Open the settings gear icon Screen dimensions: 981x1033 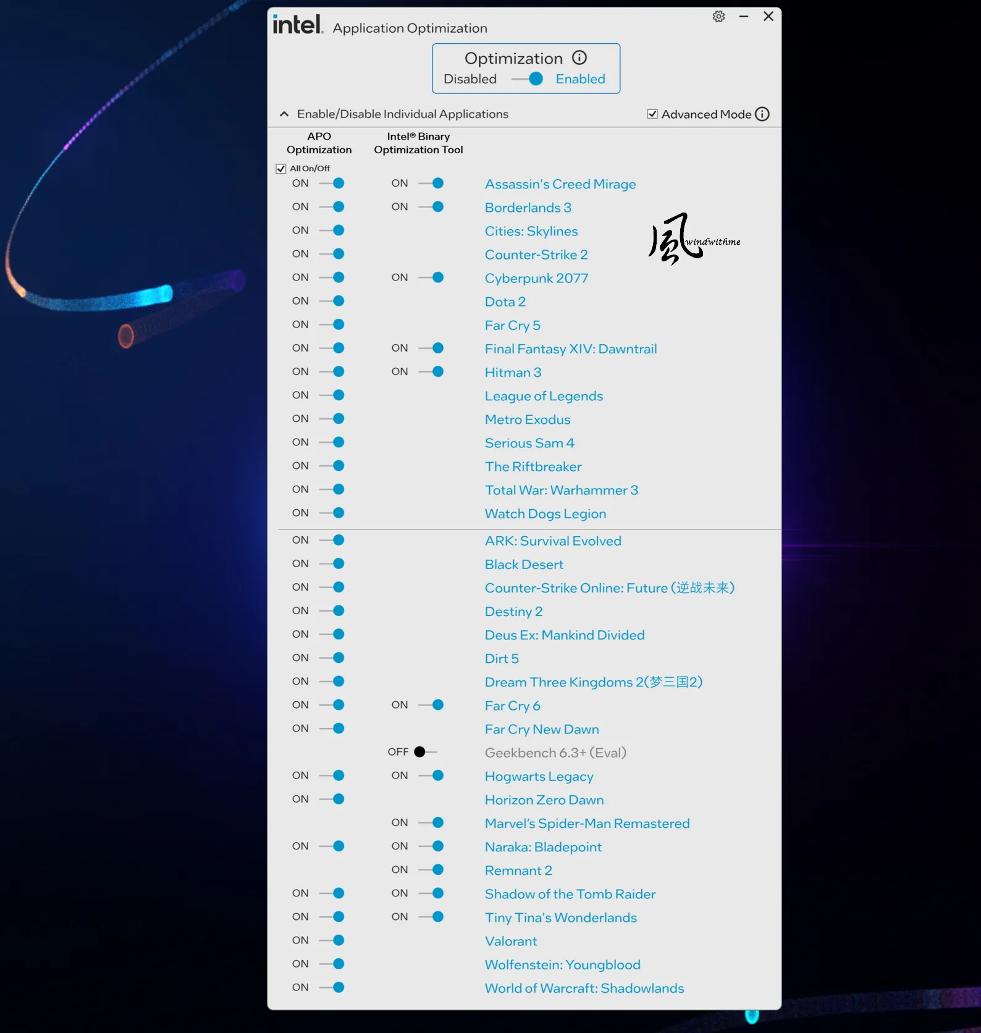718,17
